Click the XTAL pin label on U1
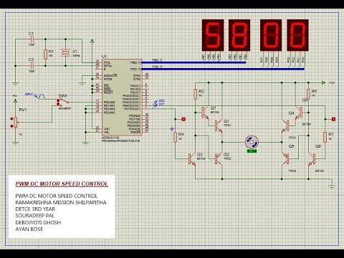 [107, 62]
